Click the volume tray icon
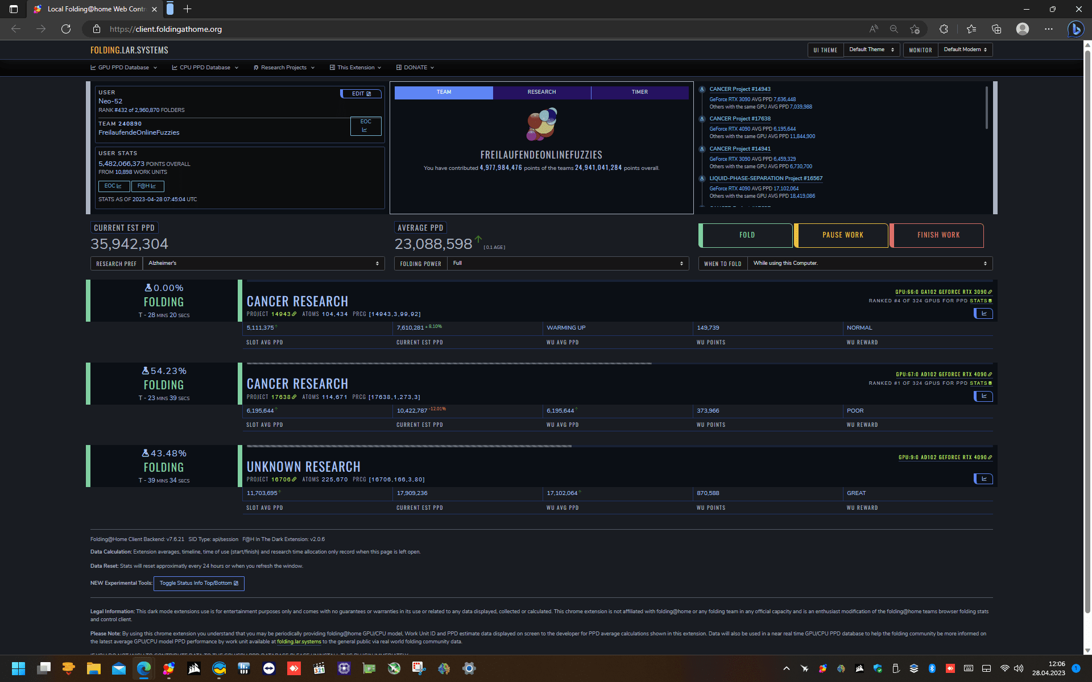The image size is (1092, 682). pyautogui.click(x=1019, y=668)
